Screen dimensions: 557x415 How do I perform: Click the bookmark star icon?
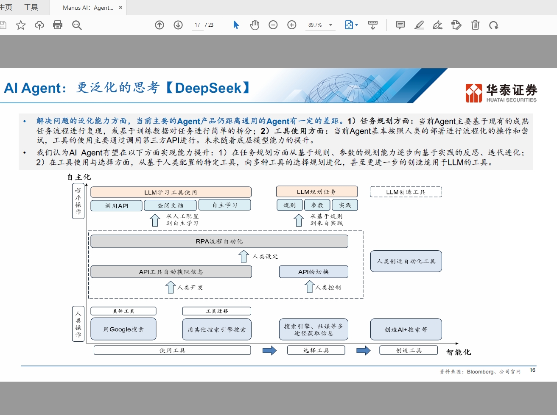(x=20, y=25)
